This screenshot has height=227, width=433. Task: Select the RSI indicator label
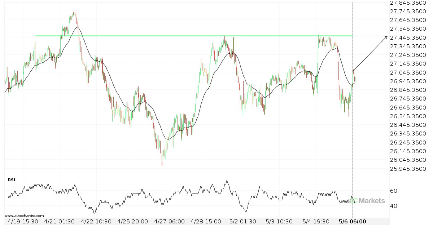[12, 179]
